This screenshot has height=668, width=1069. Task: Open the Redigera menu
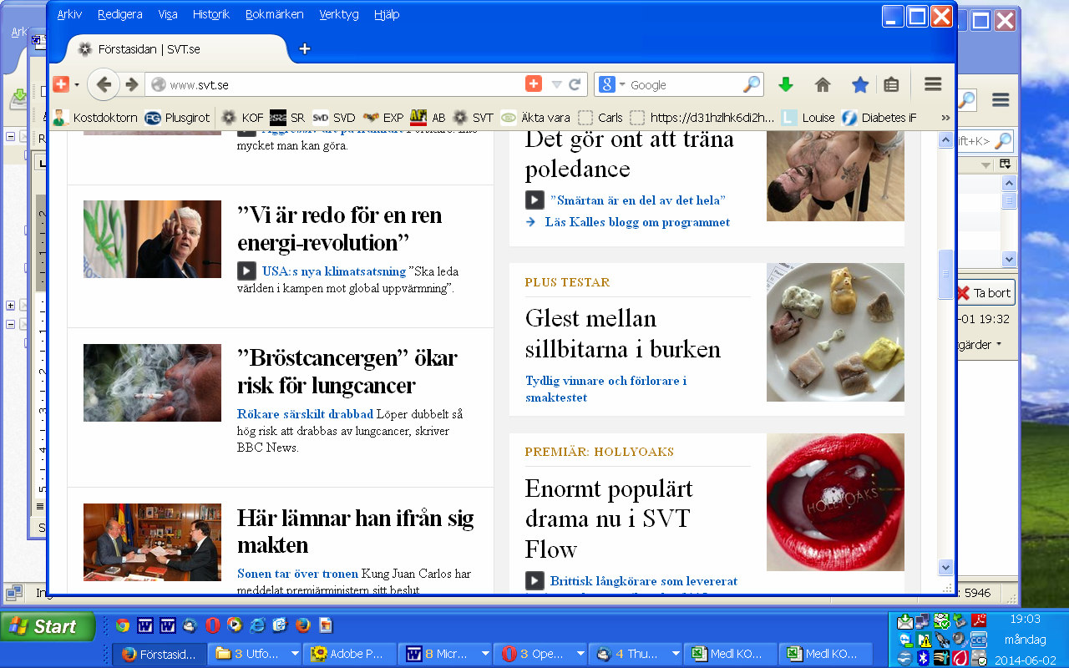pos(119,14)
